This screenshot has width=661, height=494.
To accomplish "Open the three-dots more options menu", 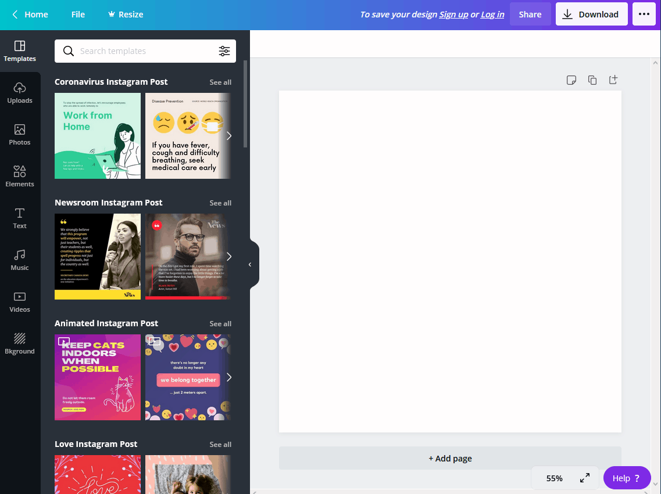I will coord(644,15).
